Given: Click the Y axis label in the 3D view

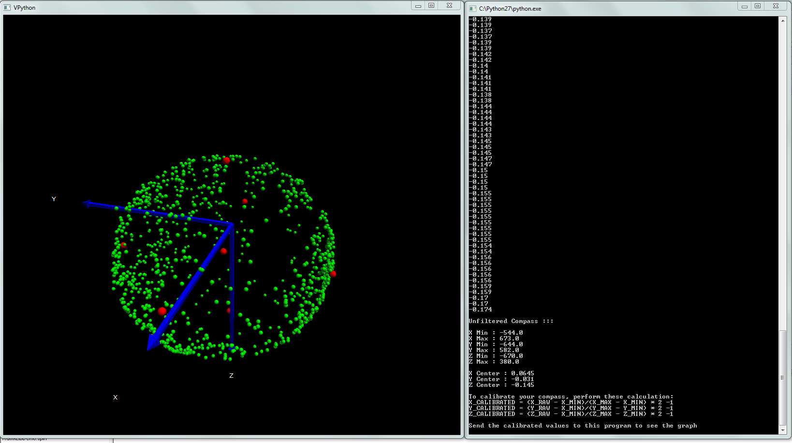Looking at the screenshot, I should pyautogui.click(x=54, y=199).
